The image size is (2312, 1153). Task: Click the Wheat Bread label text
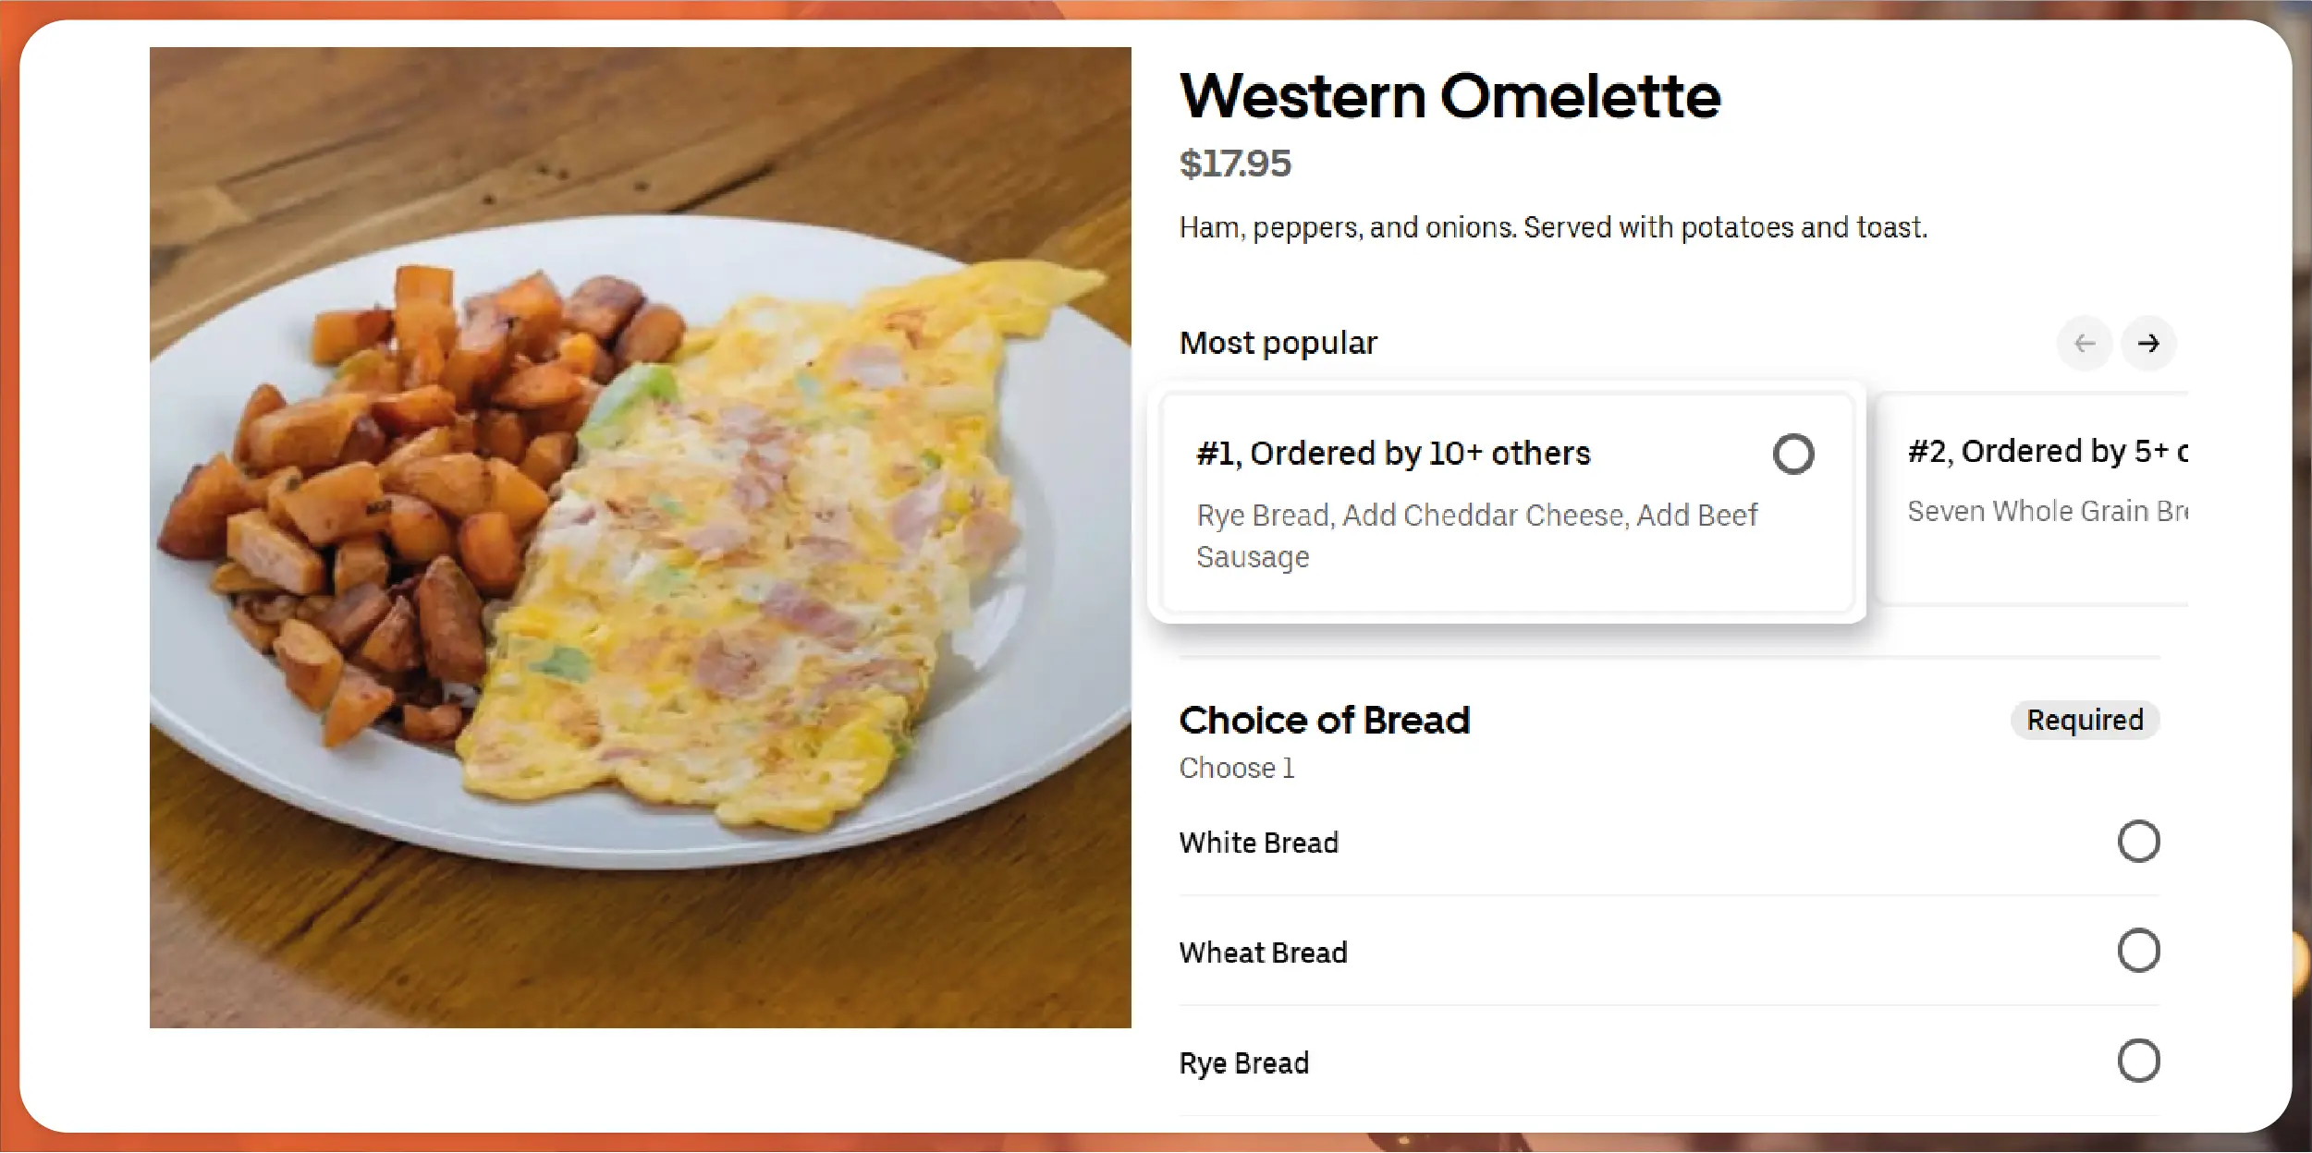(1263, 953)
